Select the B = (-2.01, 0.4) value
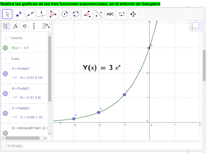This screenshot has height=153, width=208. [x=30, y=97]
